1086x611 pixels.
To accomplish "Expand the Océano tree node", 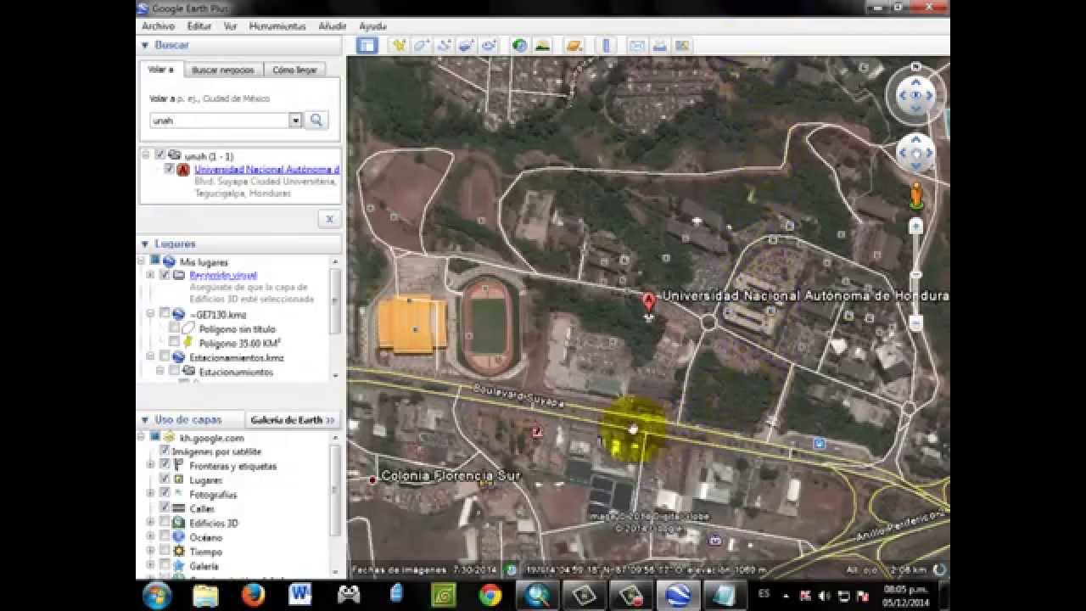I will point(150,537).
